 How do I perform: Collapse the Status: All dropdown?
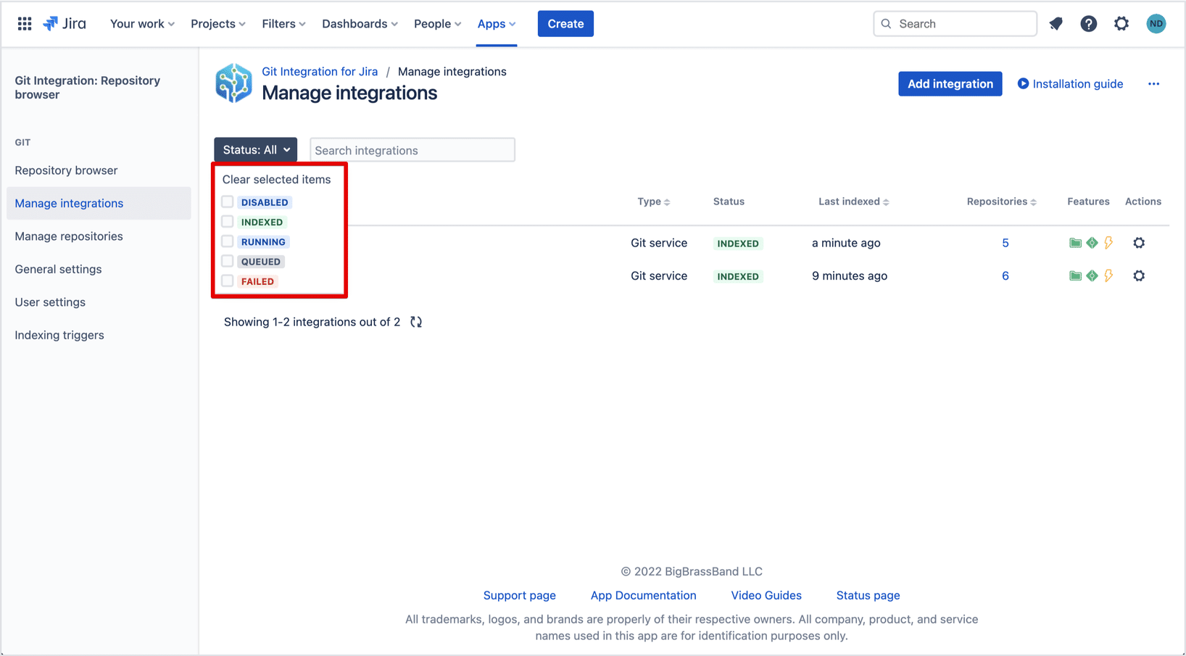(x=255, y=150)
